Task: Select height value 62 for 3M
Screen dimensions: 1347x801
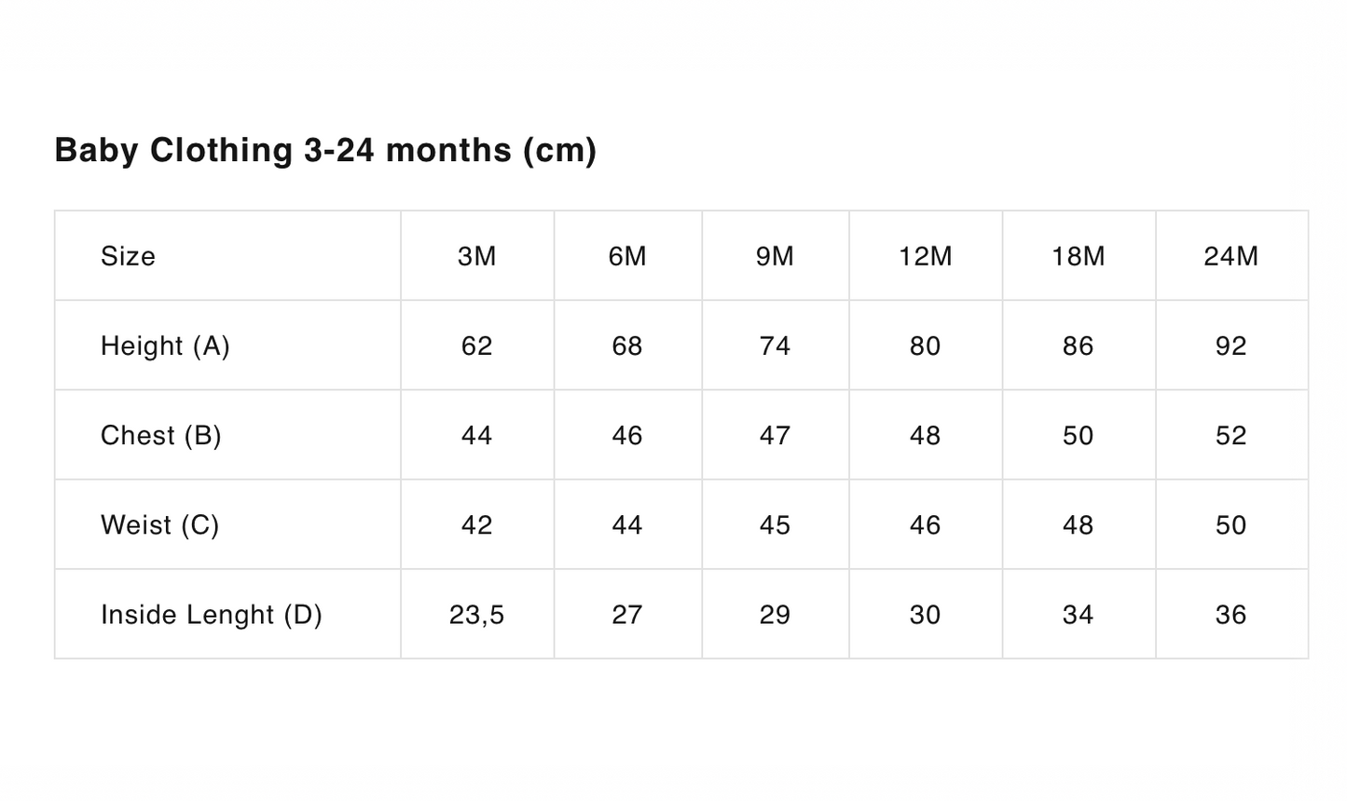Action: (476, 346)
